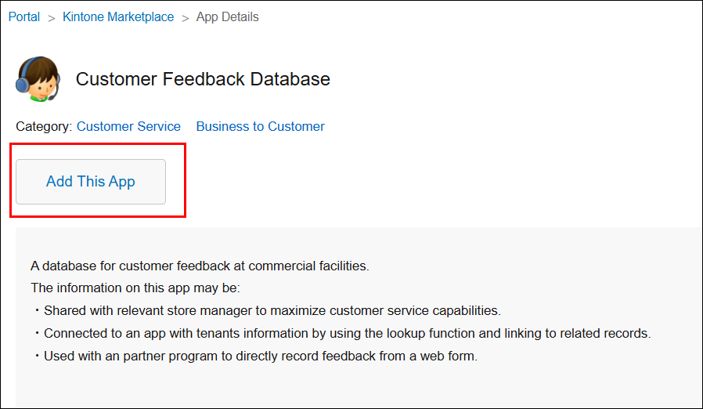Click the Customer Feedback Database title

pyautogui.click(x=203, y=79)
